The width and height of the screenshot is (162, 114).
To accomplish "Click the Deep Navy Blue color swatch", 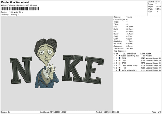I will (x=120, y=56).
